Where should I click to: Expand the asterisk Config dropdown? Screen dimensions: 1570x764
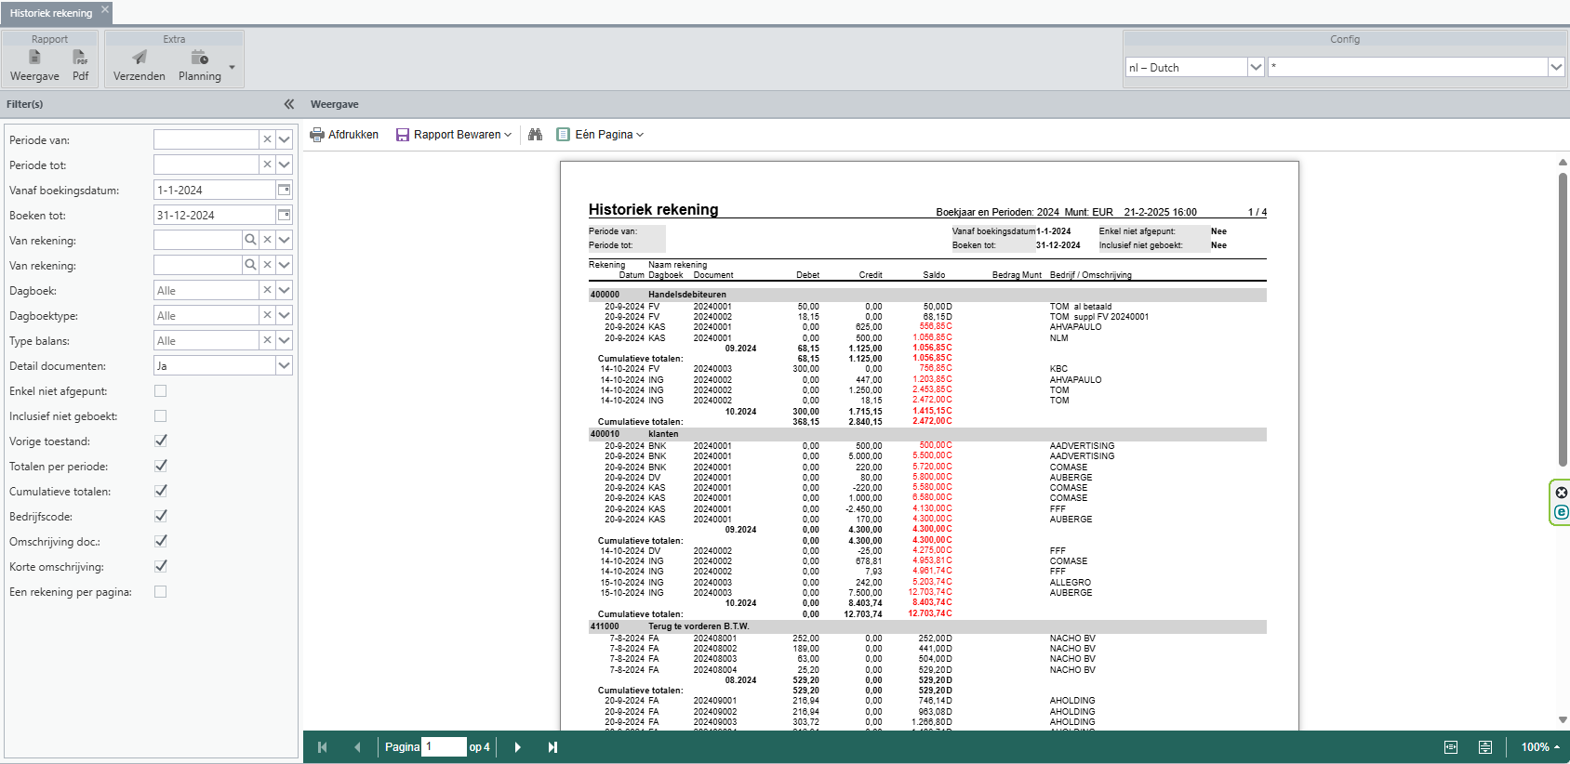click(1556, 67)
